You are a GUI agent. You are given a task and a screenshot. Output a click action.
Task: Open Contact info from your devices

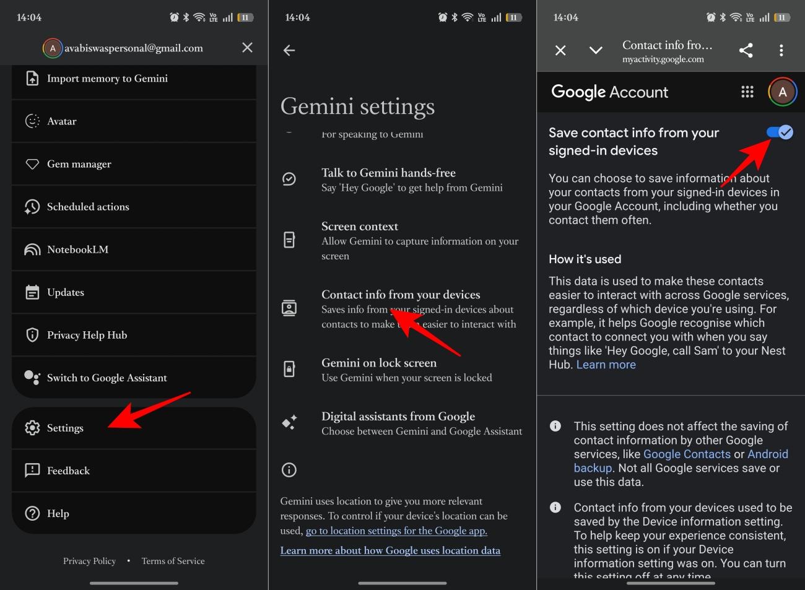(402, 309)
